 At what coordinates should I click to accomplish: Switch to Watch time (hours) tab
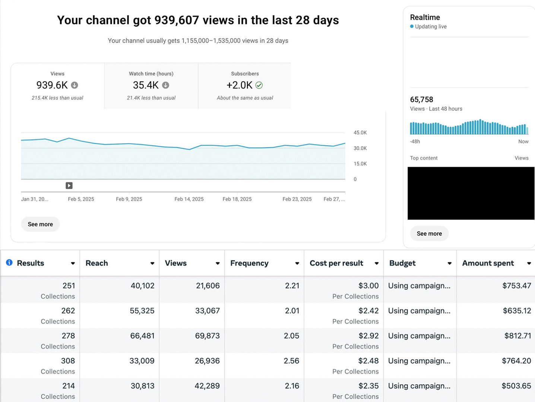(151, 86)
